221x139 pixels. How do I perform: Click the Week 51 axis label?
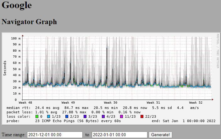pos(153,103)
